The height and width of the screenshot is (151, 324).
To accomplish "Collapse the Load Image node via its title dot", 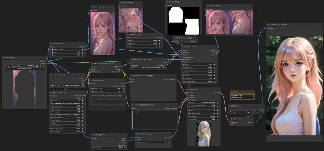I will click(x=4, y=58).
